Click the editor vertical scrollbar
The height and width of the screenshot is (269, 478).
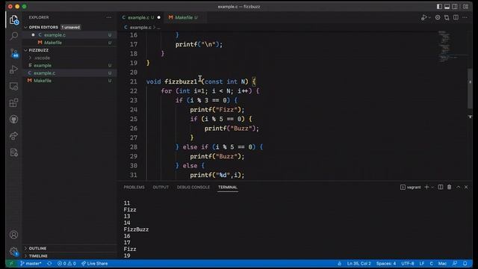click(470, 88)
